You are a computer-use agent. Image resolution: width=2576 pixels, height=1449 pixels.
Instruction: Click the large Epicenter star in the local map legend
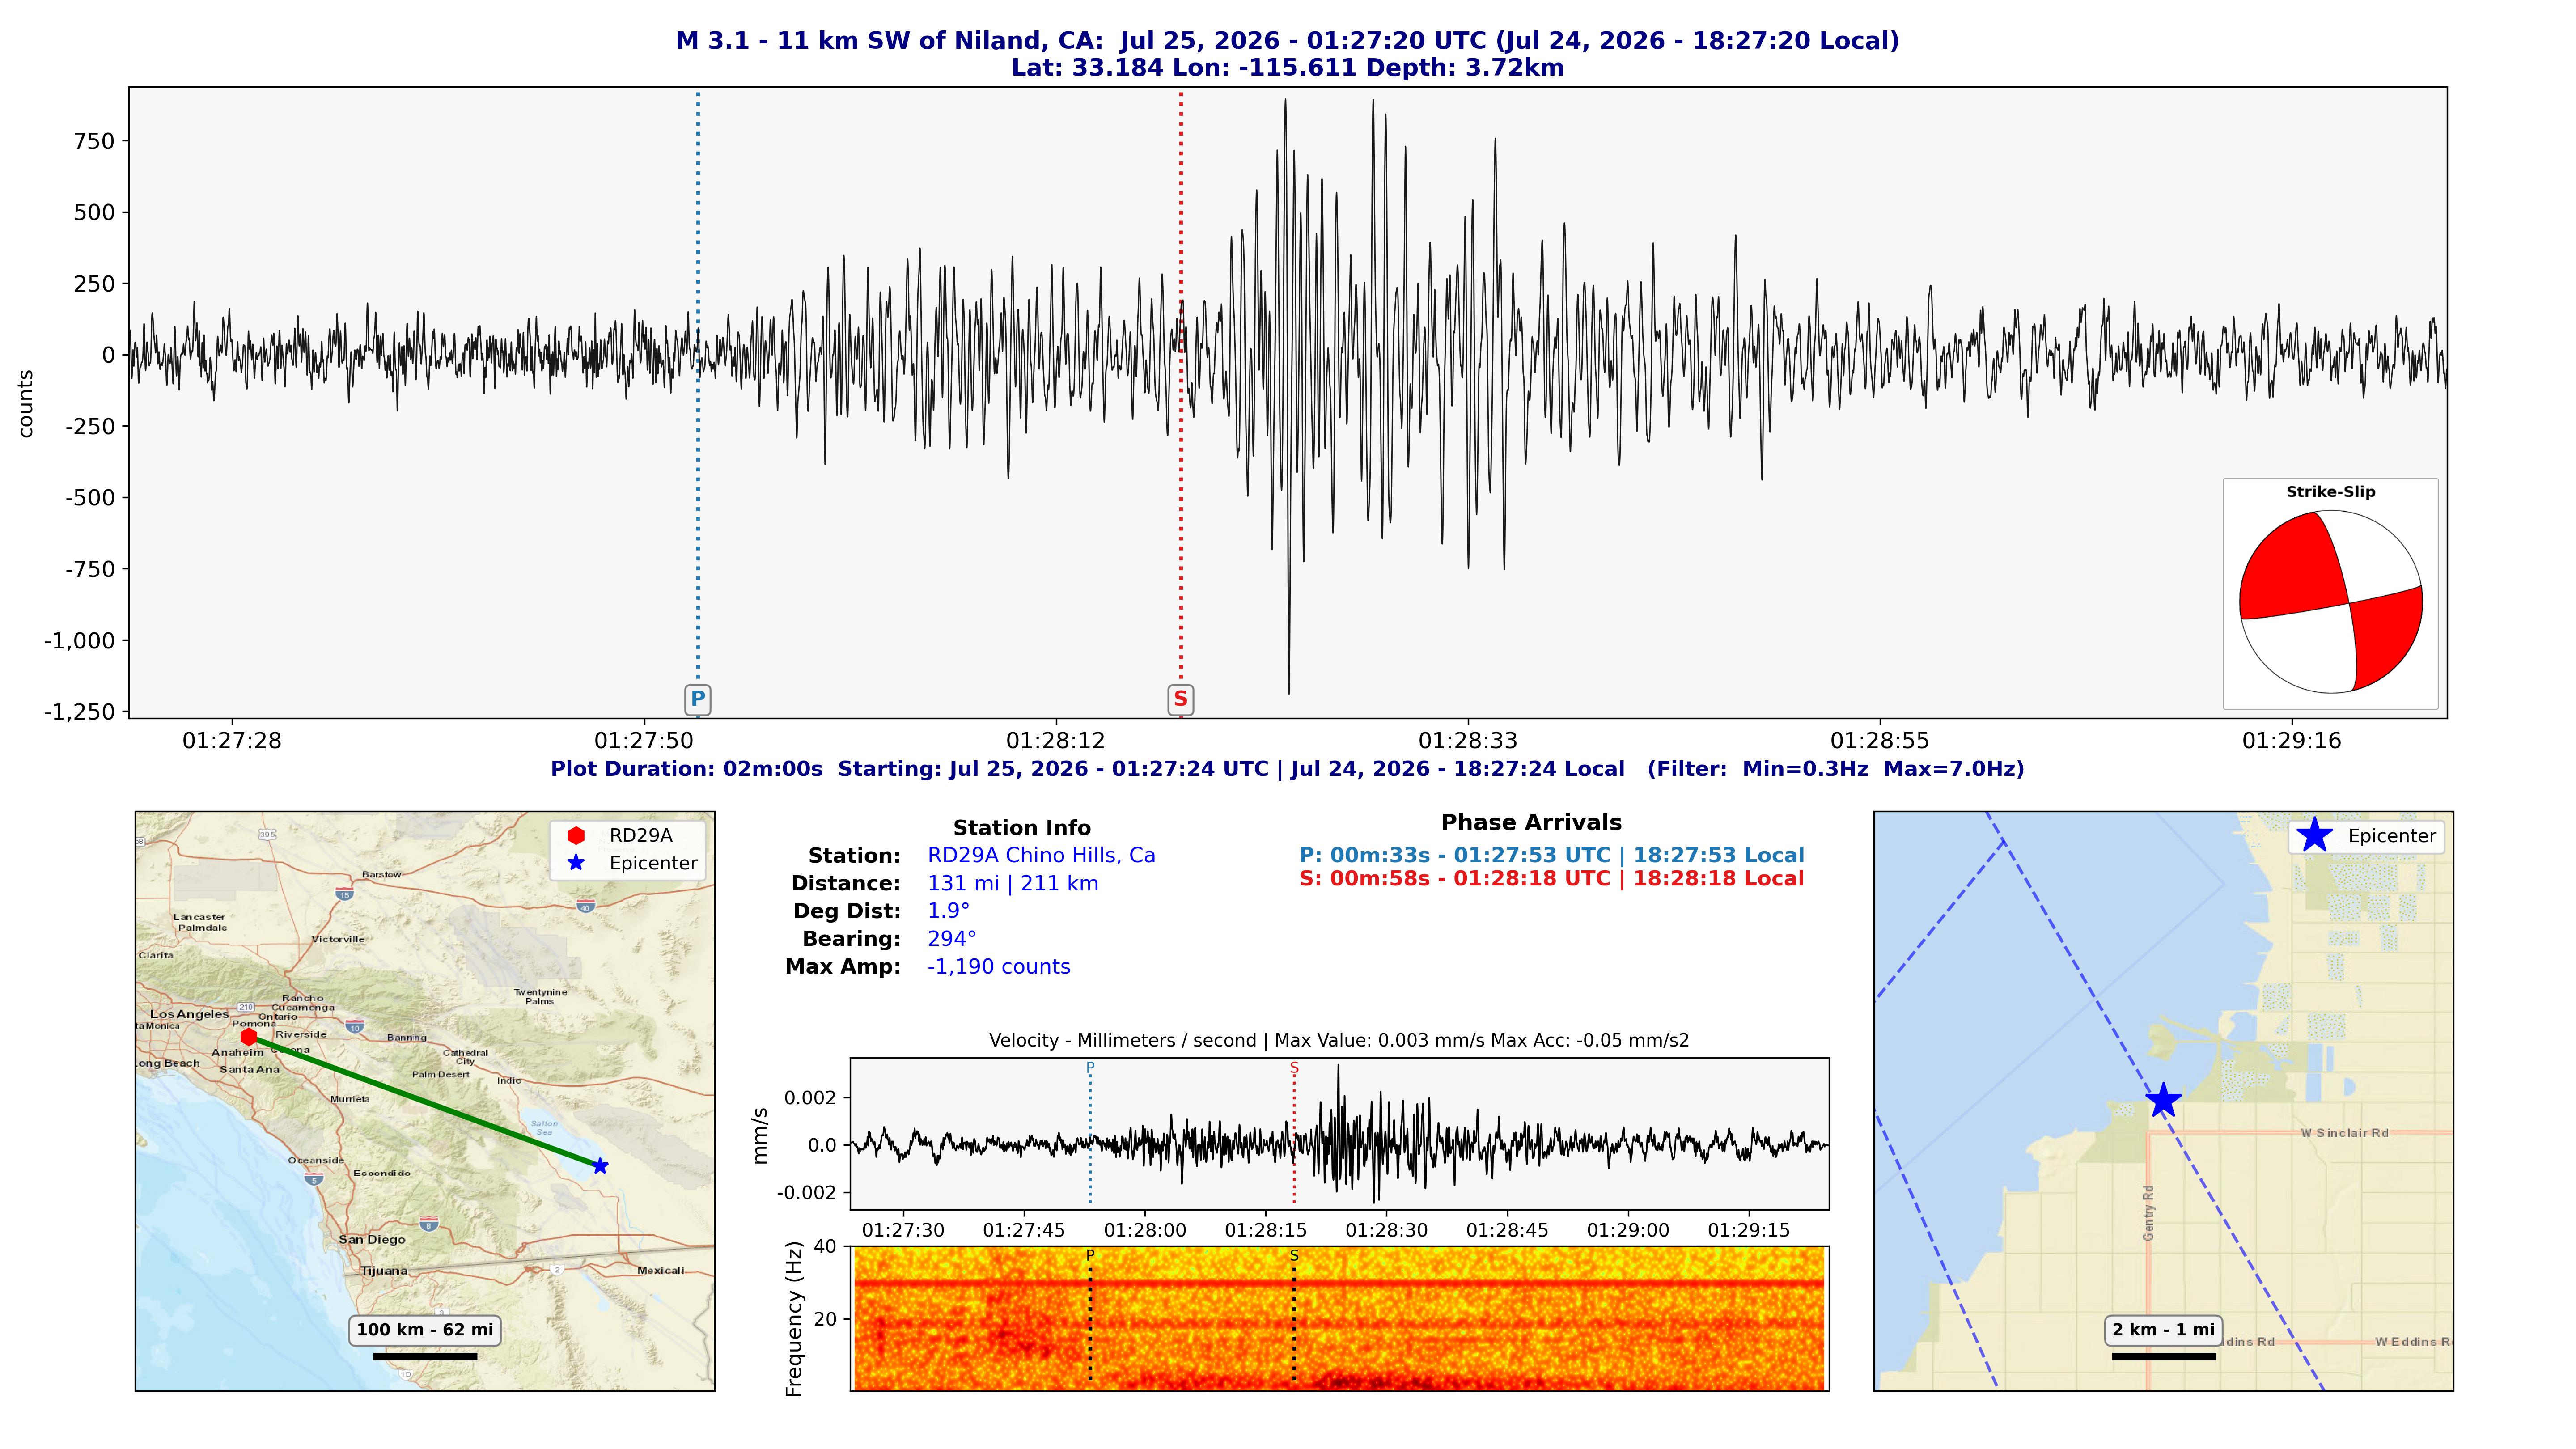2314,836
